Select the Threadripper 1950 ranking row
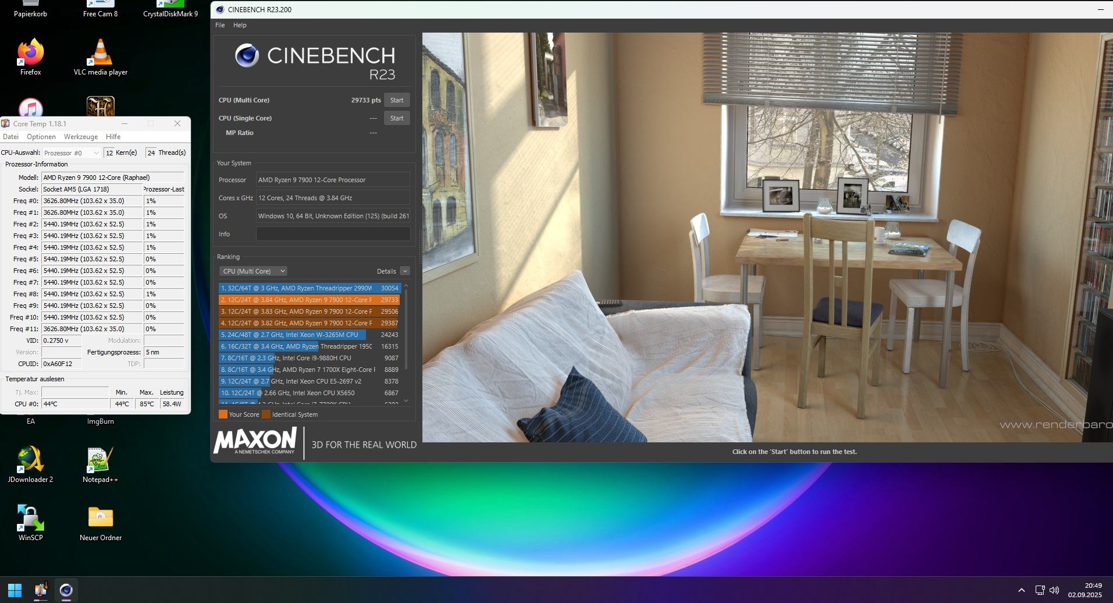This screenshot has width=1113, height=603. [310, 346]
